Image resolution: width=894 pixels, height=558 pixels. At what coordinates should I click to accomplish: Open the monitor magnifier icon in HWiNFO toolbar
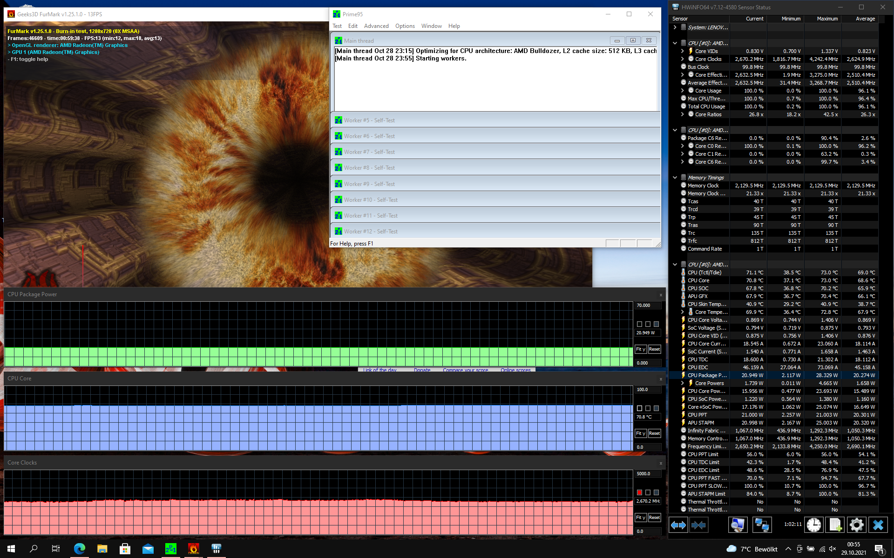(738, 525)
